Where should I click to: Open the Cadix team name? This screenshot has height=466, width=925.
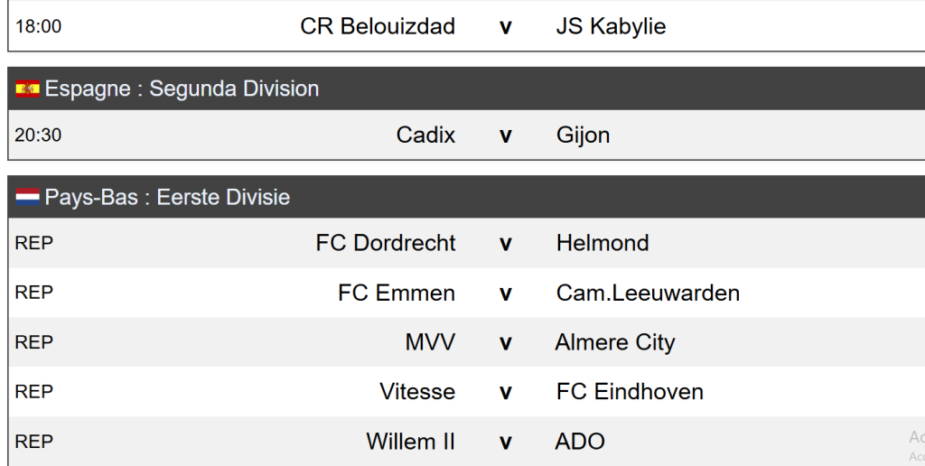425,135
